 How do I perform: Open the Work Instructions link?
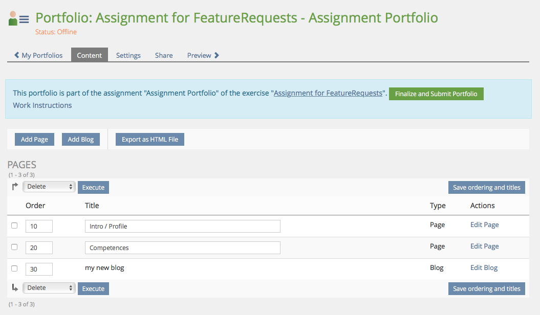click(x=42, y=105)
